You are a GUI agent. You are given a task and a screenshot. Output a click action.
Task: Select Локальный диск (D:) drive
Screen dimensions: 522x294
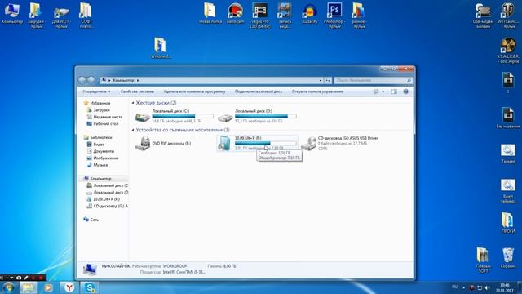point(257,116)
